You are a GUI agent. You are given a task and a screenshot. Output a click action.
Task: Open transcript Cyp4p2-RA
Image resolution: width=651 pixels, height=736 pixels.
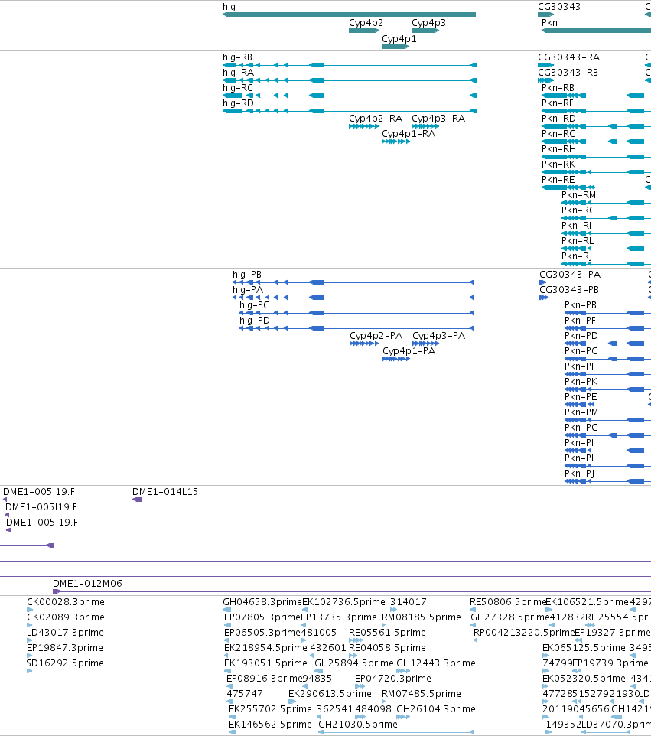click(376, 119)
